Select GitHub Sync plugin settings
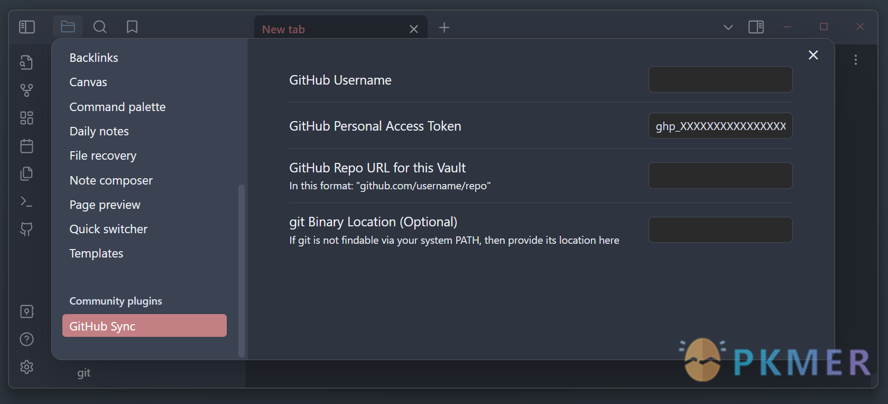This screenshot has width=888, height=404. tap(144, 326)
